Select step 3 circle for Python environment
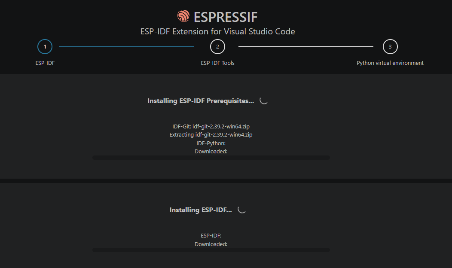Screen dimensions: 452x268 click(x=390, y=47)
